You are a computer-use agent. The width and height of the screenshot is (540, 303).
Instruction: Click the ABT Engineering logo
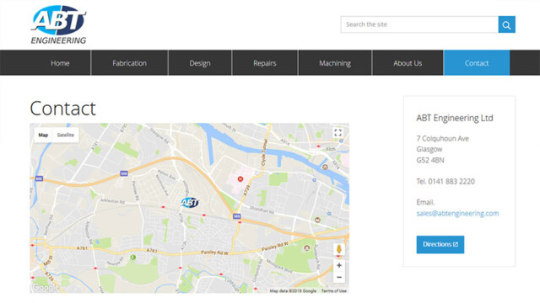point(58,24)
